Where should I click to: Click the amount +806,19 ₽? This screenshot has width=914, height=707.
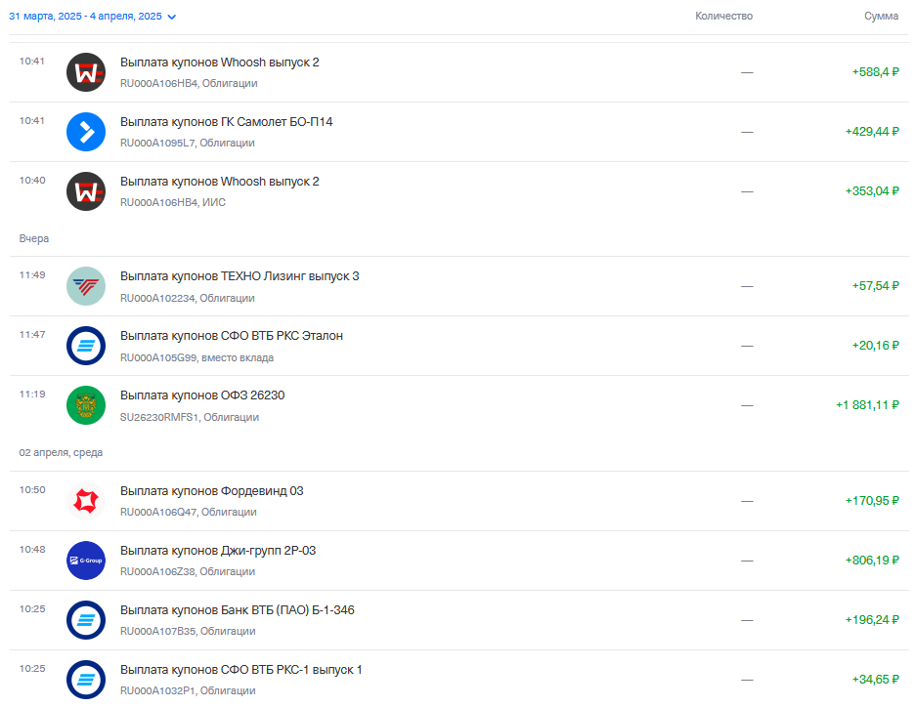click(872, 561)
